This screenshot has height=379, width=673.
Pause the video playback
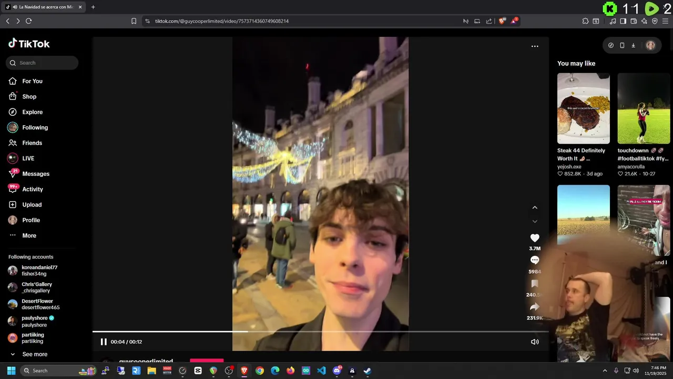pos(104,342)
